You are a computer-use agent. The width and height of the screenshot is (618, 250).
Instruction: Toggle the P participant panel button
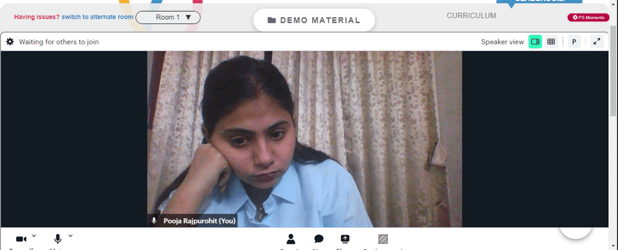pyautogui.click(x=574, y=42)
